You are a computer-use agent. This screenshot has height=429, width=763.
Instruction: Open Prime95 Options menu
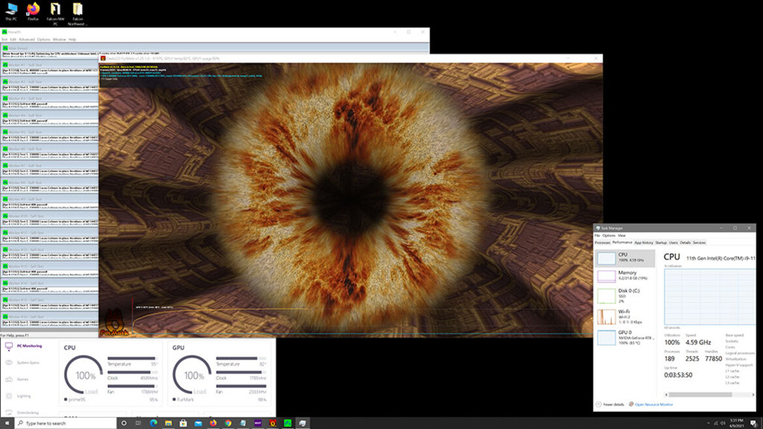point(43,39)
